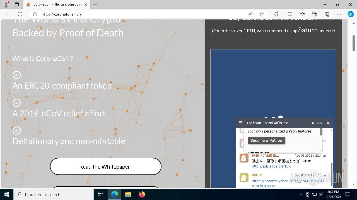Open the Action Center notifications
The height and width of the screenshot is (200, 357).
click(x=348, y=194)
